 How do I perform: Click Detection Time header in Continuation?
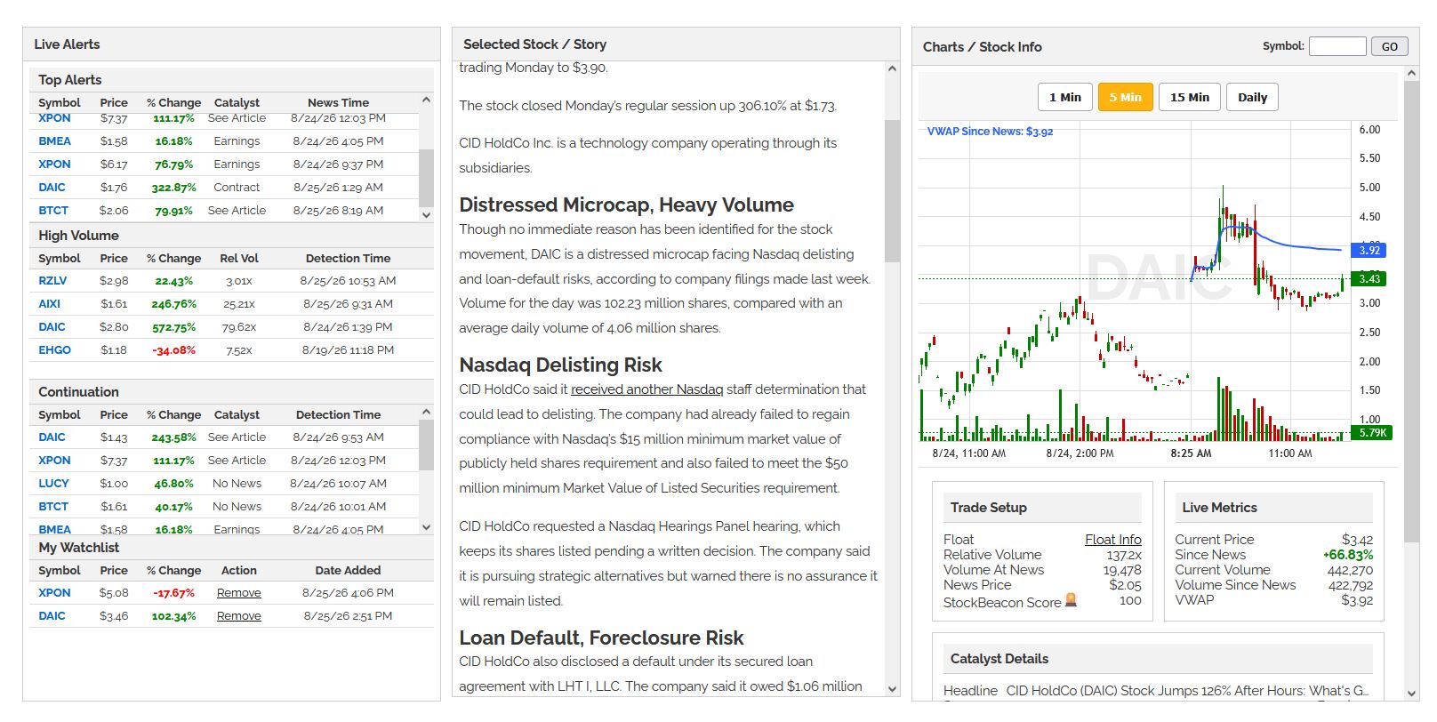point(338,414)
